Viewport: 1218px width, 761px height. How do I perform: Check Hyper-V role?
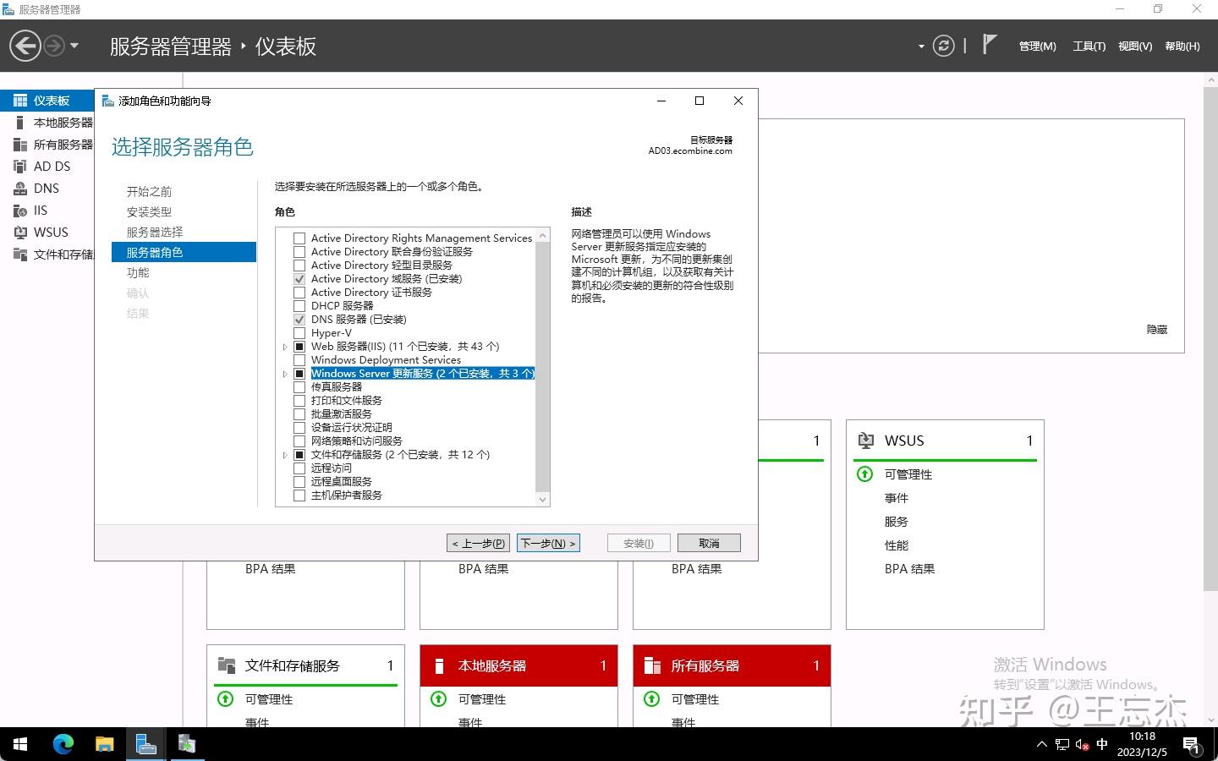coord(299,333)
